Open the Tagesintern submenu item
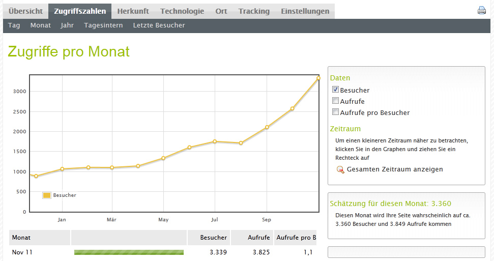 pos(103,25)
